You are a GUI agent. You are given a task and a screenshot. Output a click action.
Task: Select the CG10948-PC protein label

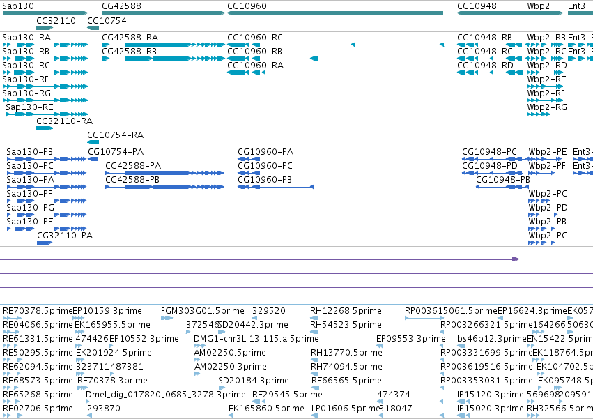pyautogui.click(x=489, y=152)
